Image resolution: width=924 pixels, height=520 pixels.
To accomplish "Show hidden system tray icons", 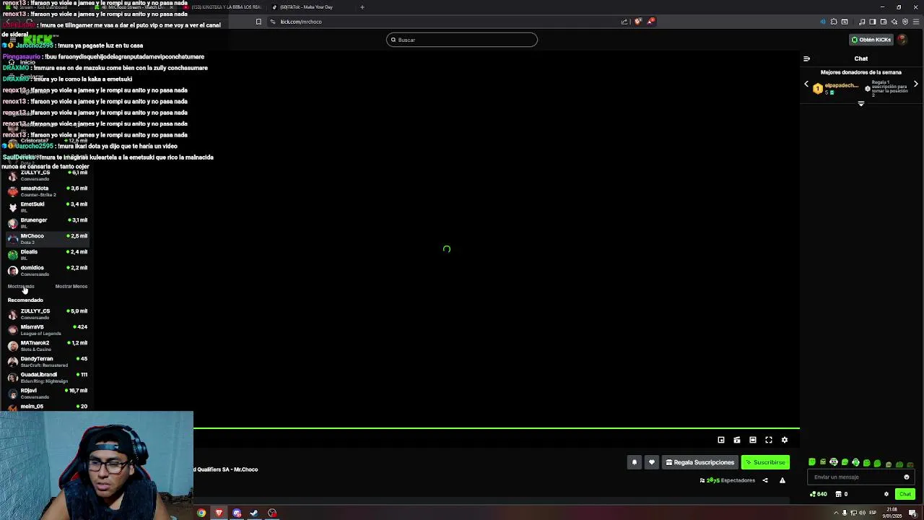I will (836, 513).
